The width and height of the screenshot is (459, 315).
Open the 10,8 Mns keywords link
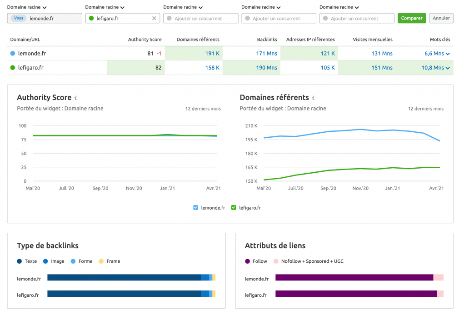click(x=433, y=68)
